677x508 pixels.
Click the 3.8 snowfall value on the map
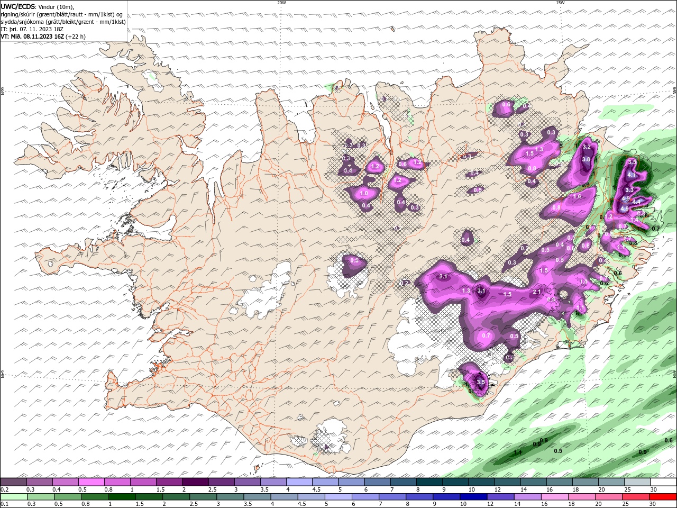tap(586, 159)
